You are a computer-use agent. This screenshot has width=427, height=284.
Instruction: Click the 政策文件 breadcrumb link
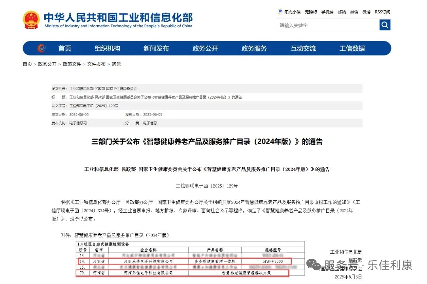point(72,64)
